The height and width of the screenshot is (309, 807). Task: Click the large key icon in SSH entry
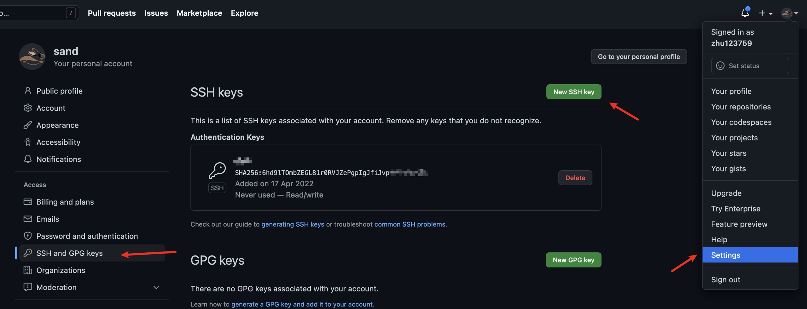(217, 171)
